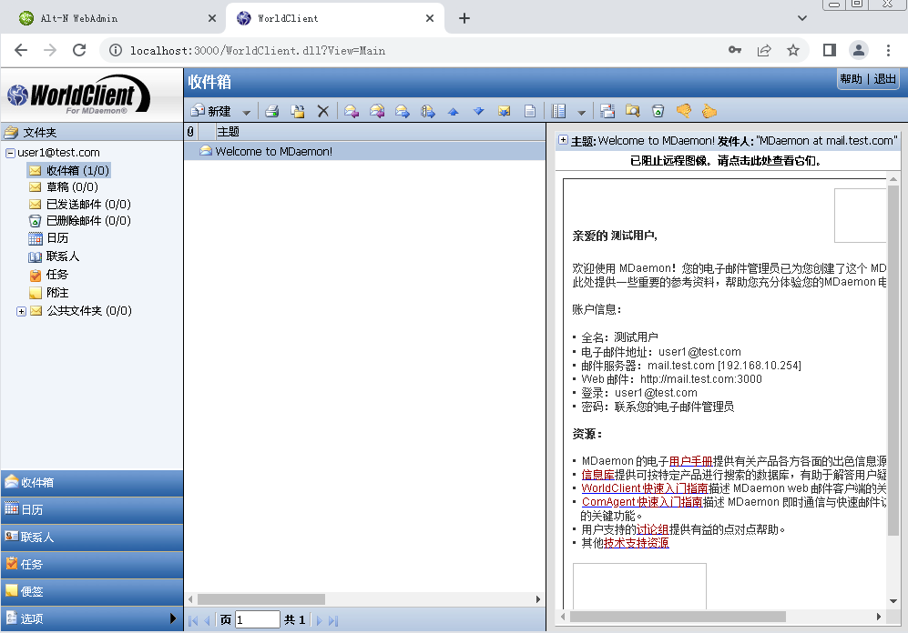Image resolution: width=908 pixels, height=633 pixels.
Task: Click the thumbs-up icon
Action: click(x=709, y=111)
